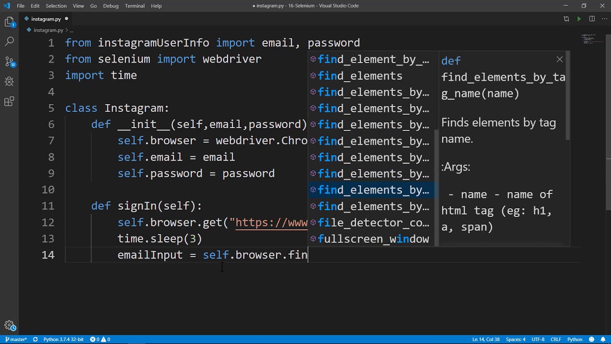Image resolution: width=611 pixels, height=344 pixels.
Task: Split the editor to the right
Action: pos(592,19)
